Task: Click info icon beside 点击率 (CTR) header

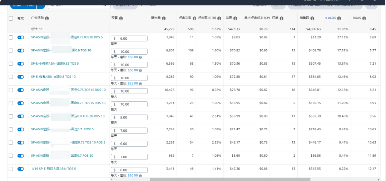Action: [x=219, y=18]
